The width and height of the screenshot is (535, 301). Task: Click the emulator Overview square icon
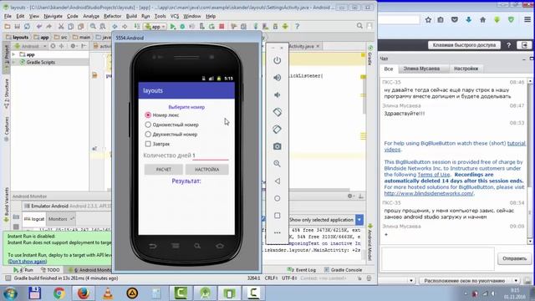coord(277,216)
